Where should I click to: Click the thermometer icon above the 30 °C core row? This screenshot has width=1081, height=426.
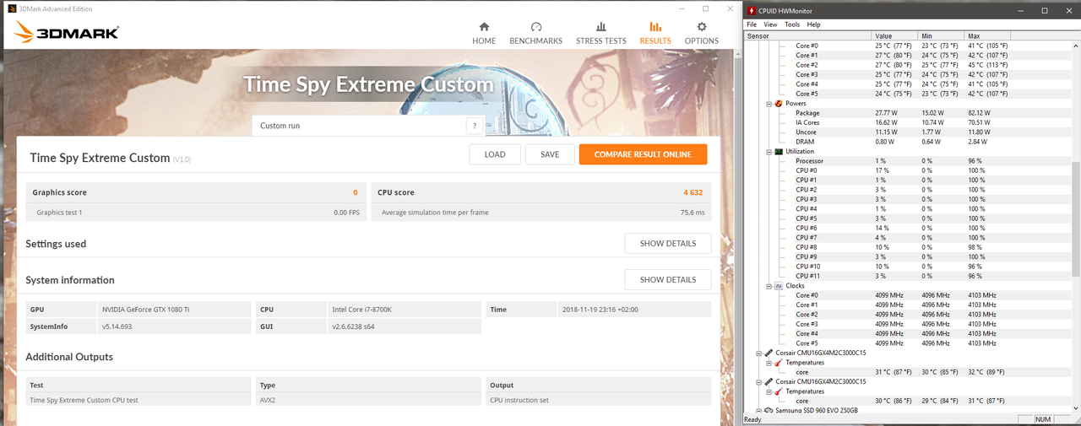click(x=779, y=391)
